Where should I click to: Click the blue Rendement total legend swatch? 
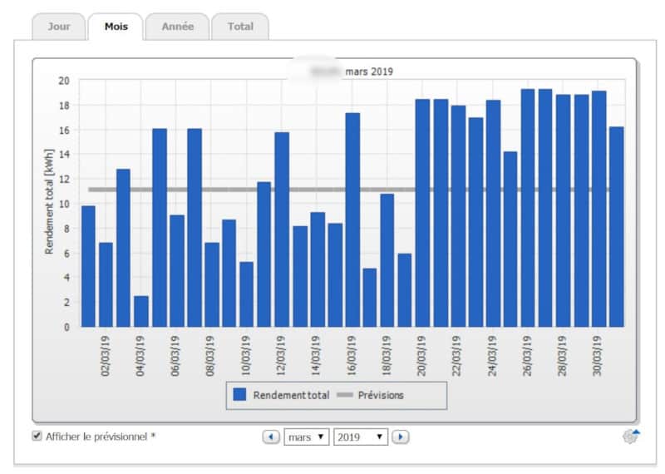[x=240, y=395]
